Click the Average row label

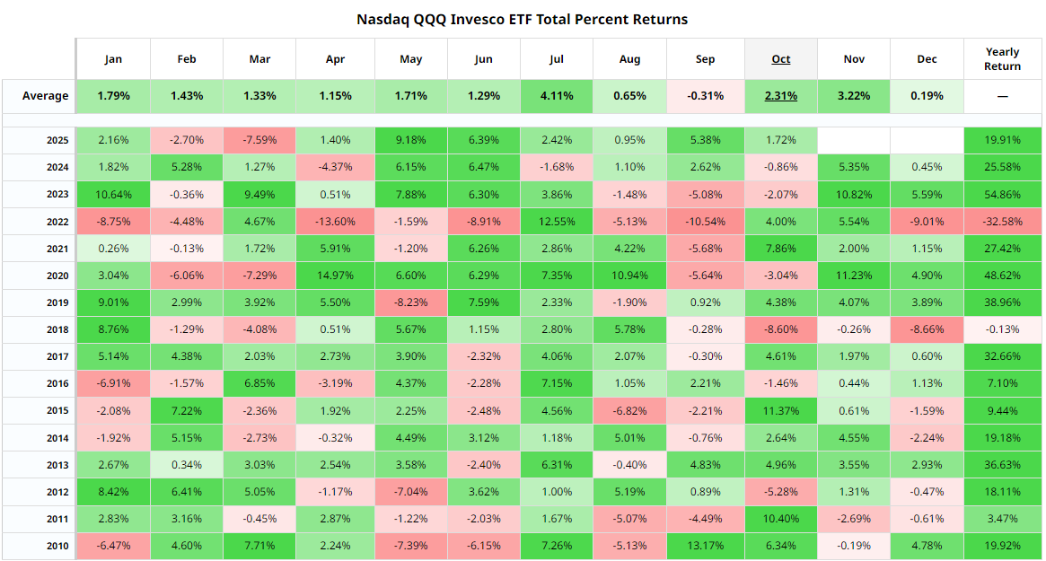46,96
